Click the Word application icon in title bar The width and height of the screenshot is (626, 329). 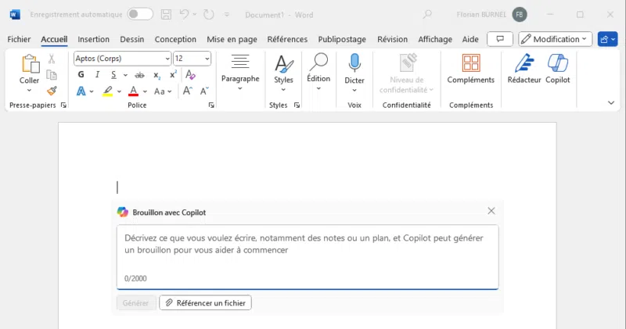15,15
